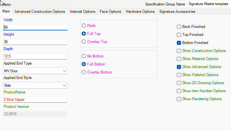Check the Top Finished checkbox

179,35
